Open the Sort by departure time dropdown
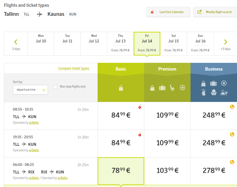Screen dimensions: 237x187 click(30, 90)
